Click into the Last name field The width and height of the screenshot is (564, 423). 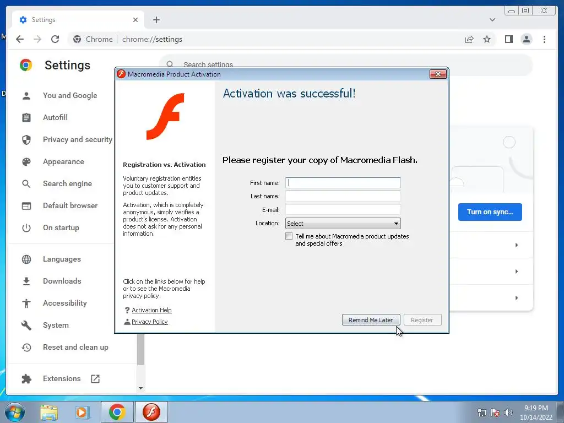pos(343,196)
